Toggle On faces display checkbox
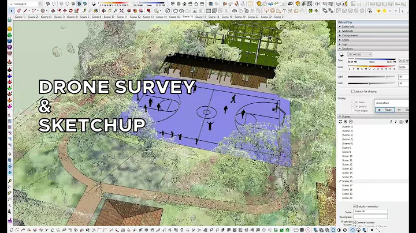This screenshot has height=233, width=416. pyautogui.click(x=353, y=102)
